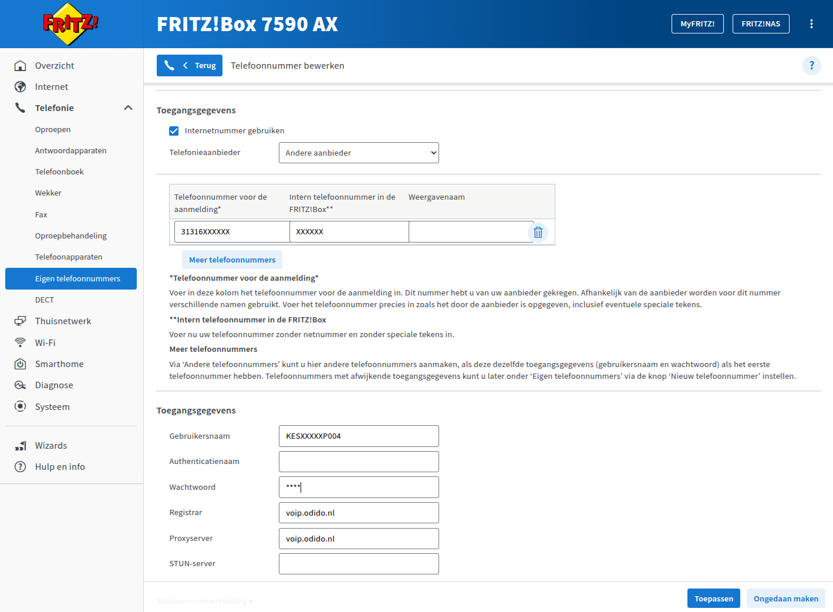Click the Registrar input field
The image size is (833, 612).
pos(359,513)
